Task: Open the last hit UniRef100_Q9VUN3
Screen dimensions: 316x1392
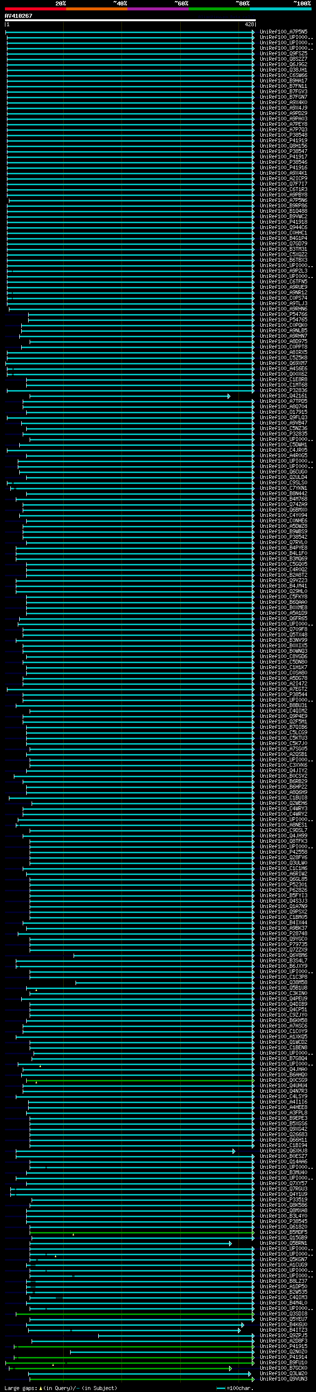Action: coord(283,1379)
